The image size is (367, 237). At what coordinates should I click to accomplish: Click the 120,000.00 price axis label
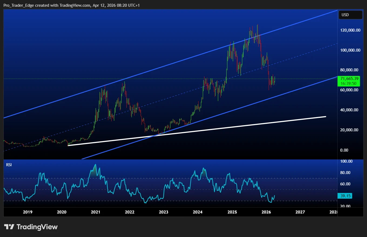pos(350,30)
